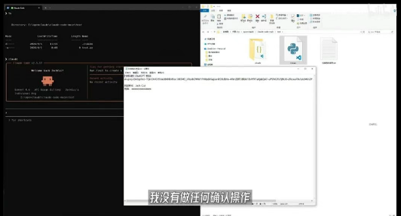Open a new terminal tab with plus button
Image resolution: width=401 pixels, height=216 pixels.
(46, 8)
